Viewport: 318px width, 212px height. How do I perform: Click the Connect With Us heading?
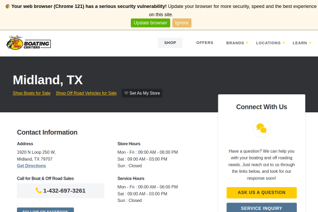(261, 107)
